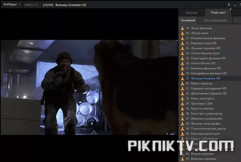Screen dimensions: 241x162
Task: Click the title '[29/69] Фильмы Боевики HD'
Action: point(65,5)
